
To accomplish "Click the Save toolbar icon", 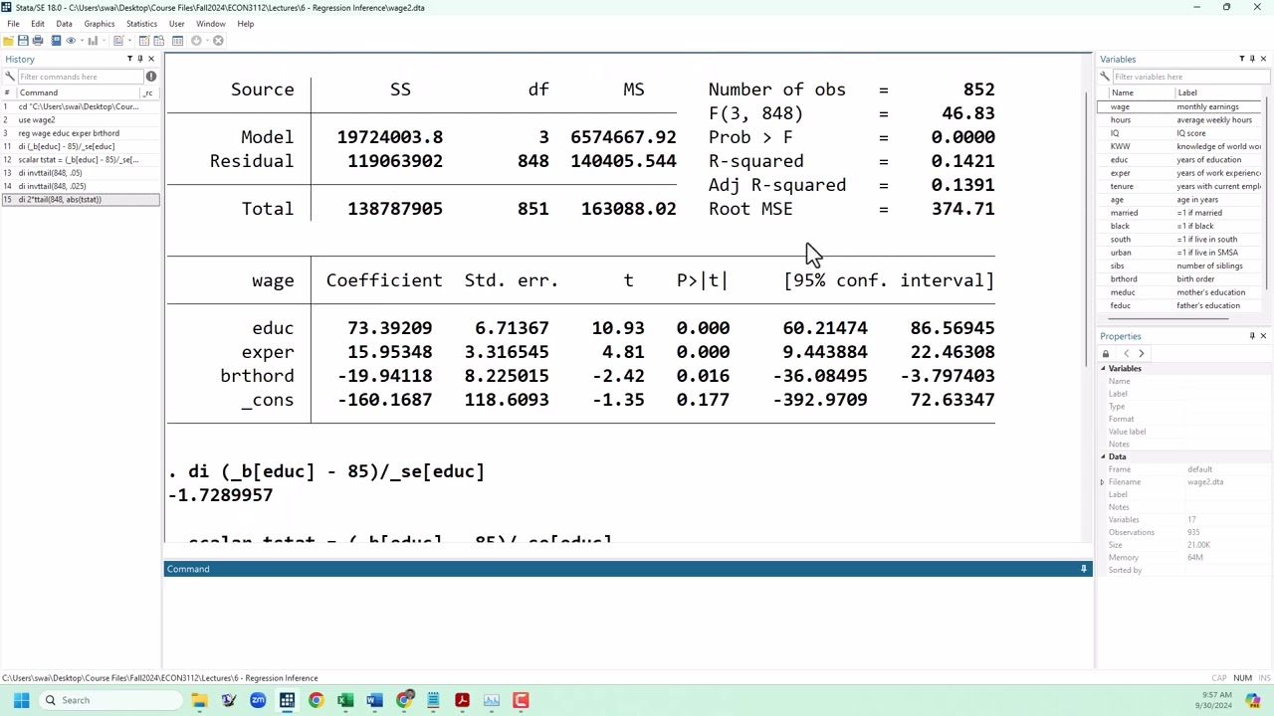I will click(23, 41).
